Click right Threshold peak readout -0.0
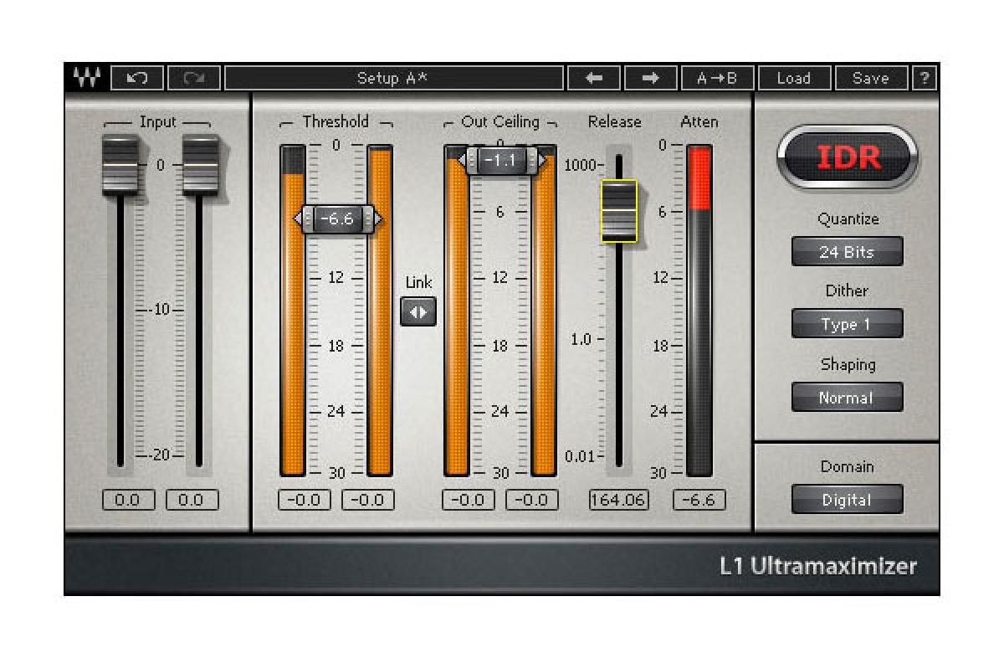The width and height of the screenshot is (1004, 658). click(368, 501)
